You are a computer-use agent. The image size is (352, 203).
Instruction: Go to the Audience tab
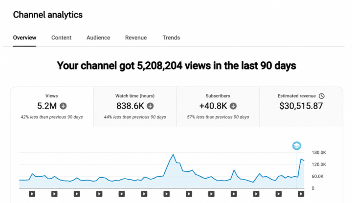(x=98, y=37)
